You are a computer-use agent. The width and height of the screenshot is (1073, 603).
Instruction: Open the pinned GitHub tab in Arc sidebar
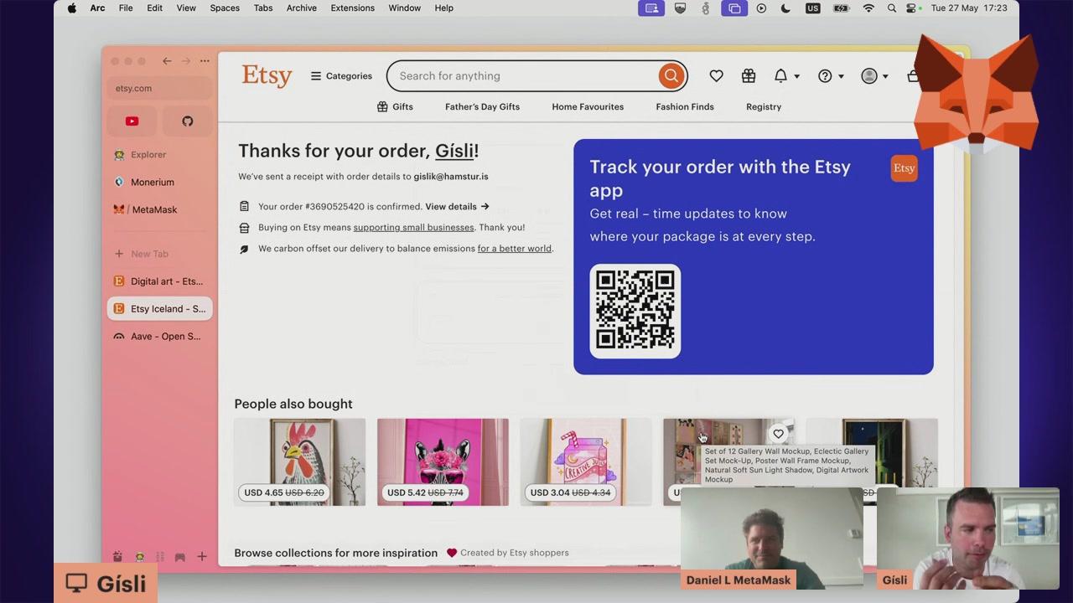(x=188, y=121)
